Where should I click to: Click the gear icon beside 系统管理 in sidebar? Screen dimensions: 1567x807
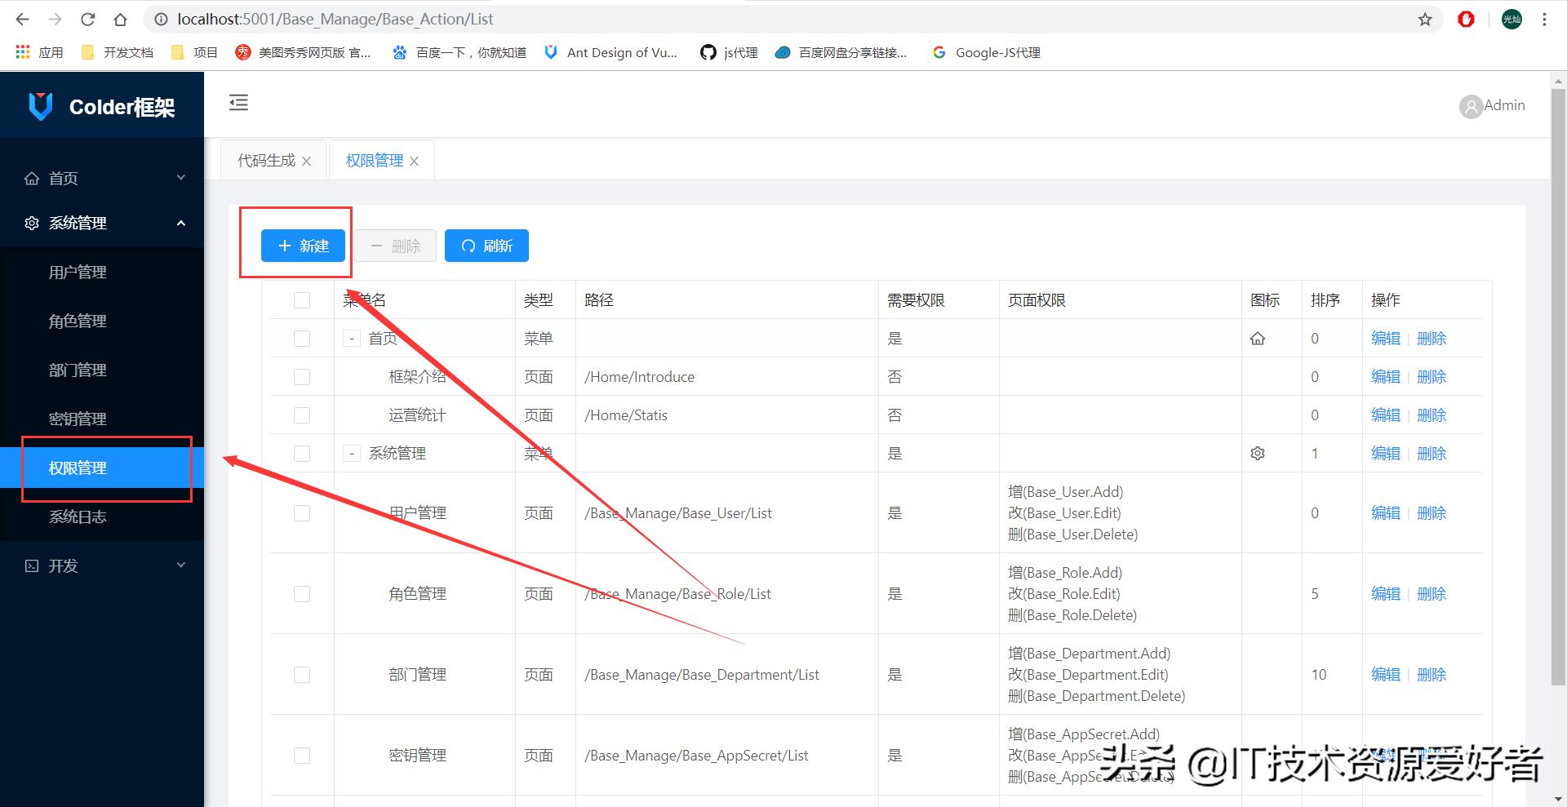pyautogui.click(x=31, y=223)
